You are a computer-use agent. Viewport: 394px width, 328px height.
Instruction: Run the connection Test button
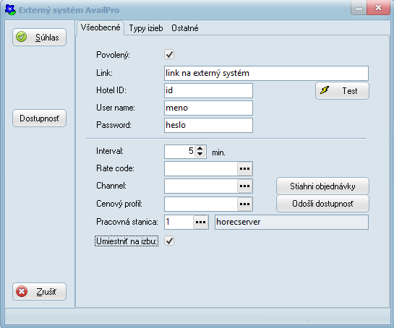[342, 90]
